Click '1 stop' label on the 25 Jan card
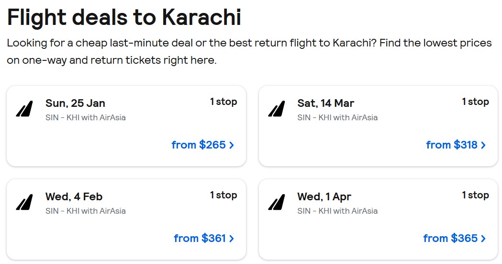 point(223,102)
